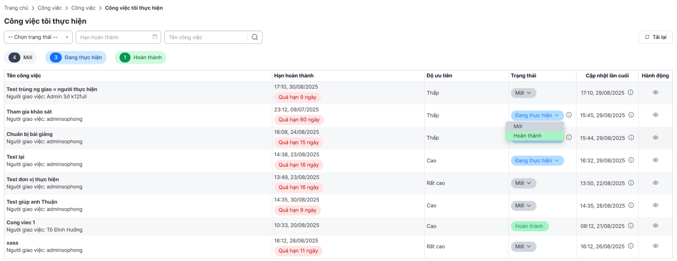
Task: Select Hoàn thành in open status menu
Action: pyautogui.click(x=527, y=136)
